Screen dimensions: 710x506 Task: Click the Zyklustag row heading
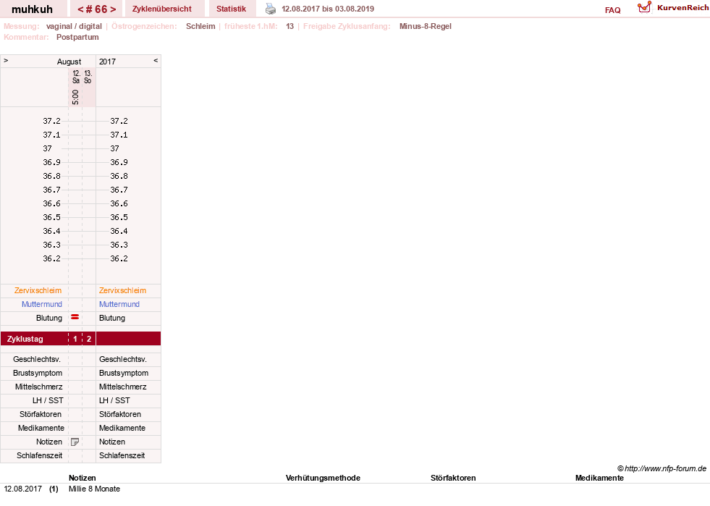(x=25, y=339)
